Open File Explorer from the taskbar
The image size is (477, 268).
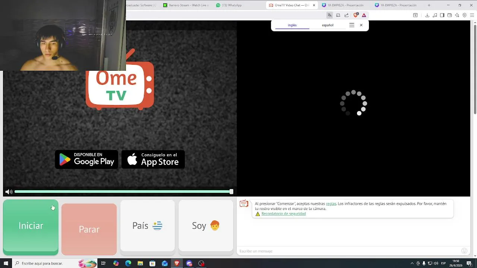(x=140, y=263)
